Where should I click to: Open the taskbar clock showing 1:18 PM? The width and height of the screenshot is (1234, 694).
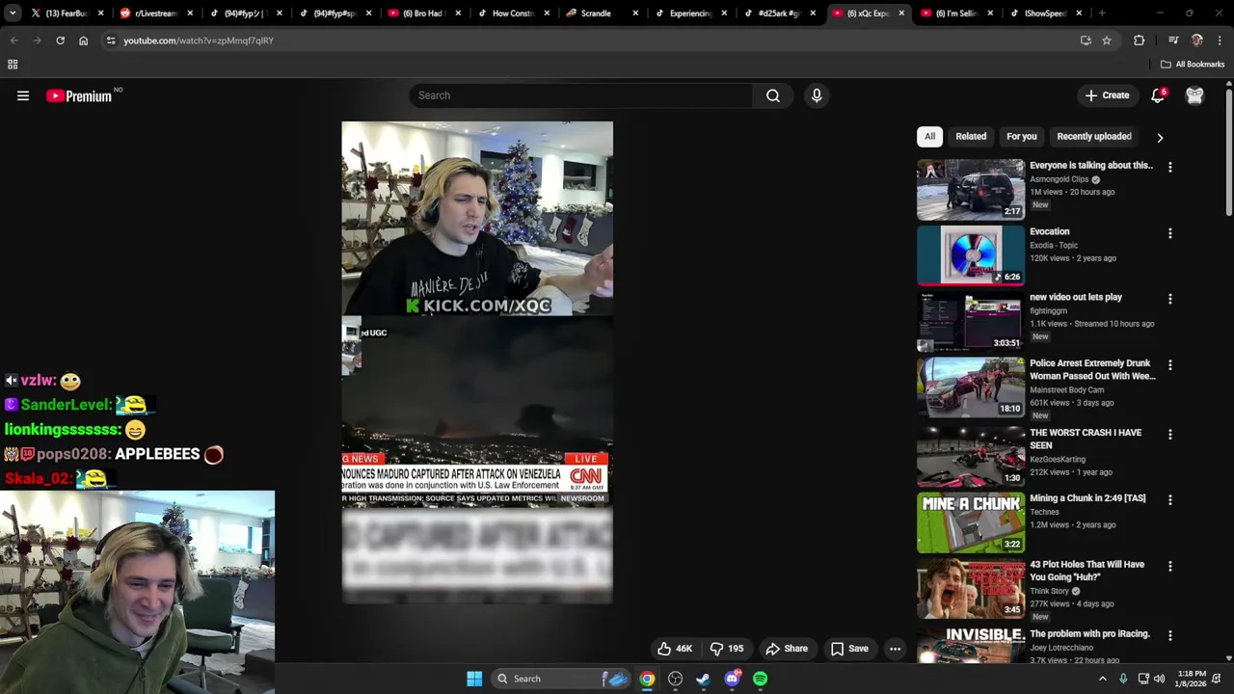pos(1191,679)
